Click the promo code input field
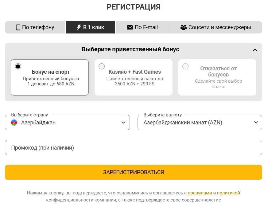The image size is (268, 215). (x=134, y=147)
